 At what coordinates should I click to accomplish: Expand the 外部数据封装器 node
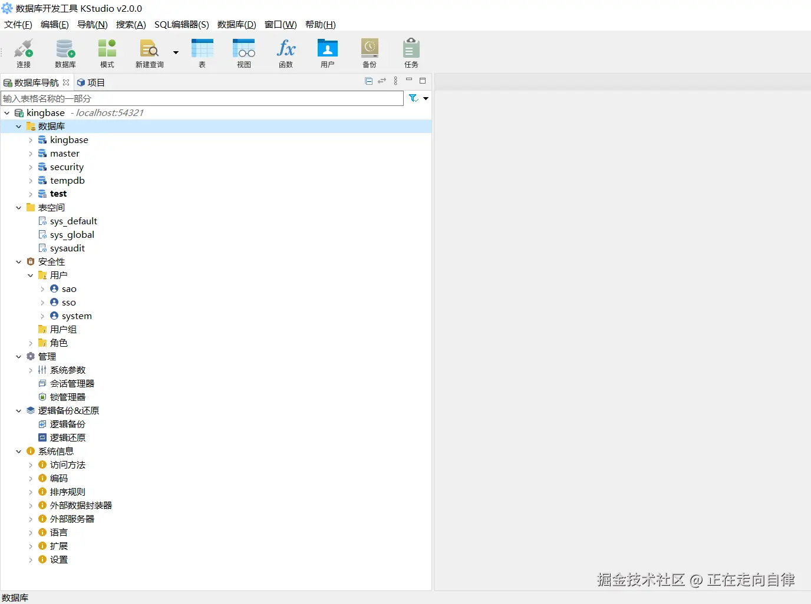(31, 506)
